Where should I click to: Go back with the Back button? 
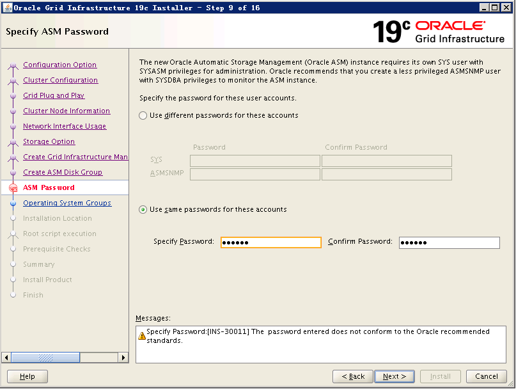[x=353, y=376]
